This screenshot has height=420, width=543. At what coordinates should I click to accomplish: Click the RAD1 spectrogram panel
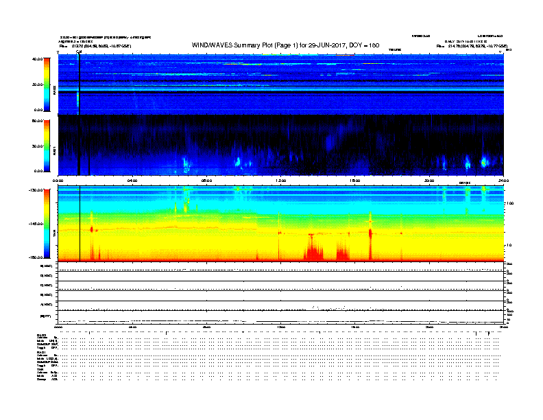[x=280, y=145]
